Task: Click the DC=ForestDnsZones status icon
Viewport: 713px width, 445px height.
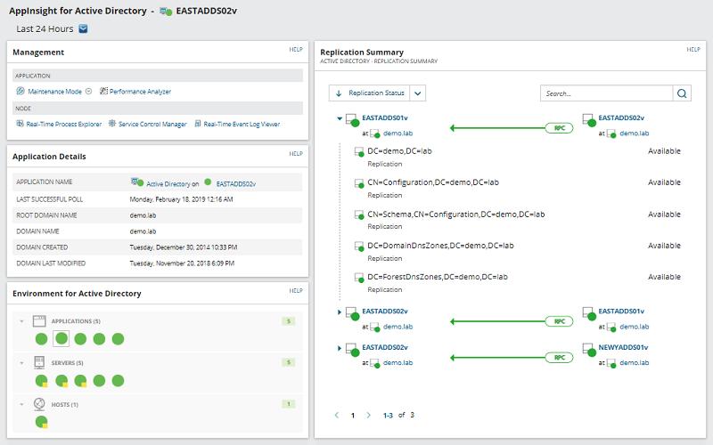Action: (x=359, y=278)
